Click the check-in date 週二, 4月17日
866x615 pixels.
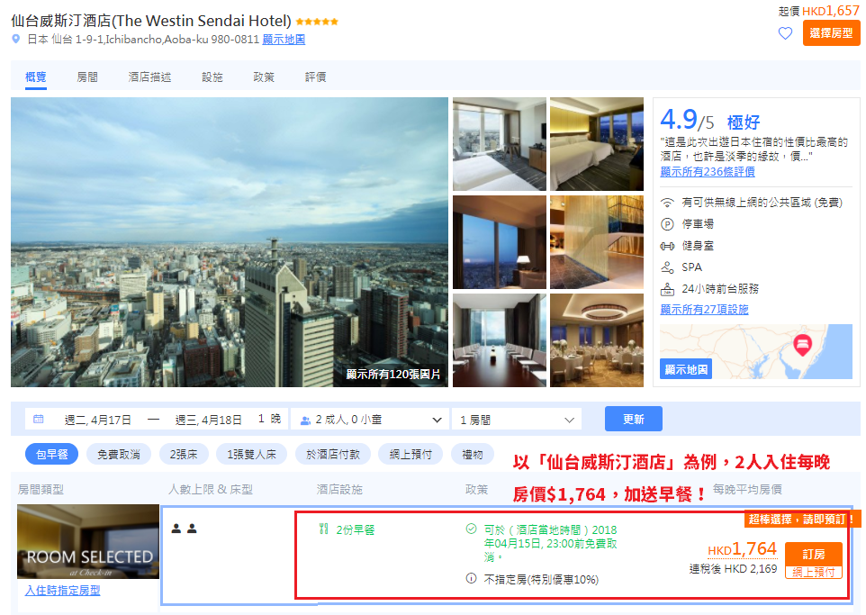click(98, 420)
